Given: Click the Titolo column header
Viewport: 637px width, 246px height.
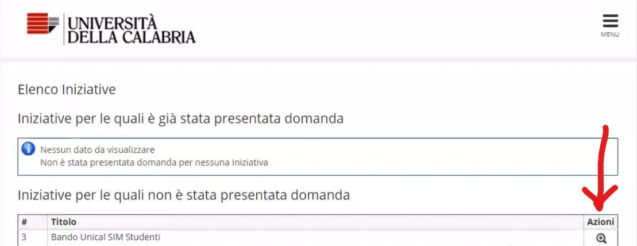Looking at the screenshot, I should (x=64, y=222).
